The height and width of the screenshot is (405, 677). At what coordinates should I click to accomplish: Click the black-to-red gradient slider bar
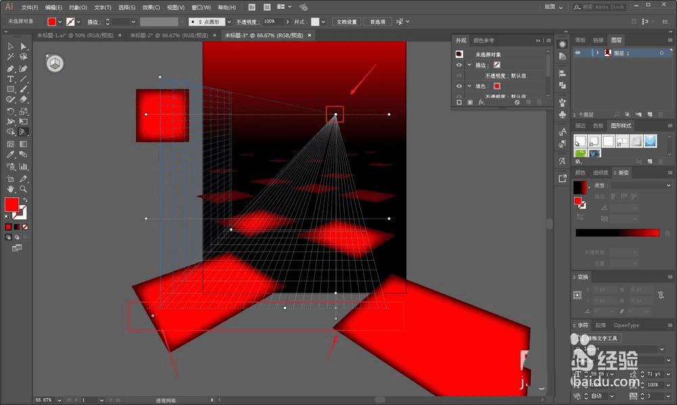(617, 233)
